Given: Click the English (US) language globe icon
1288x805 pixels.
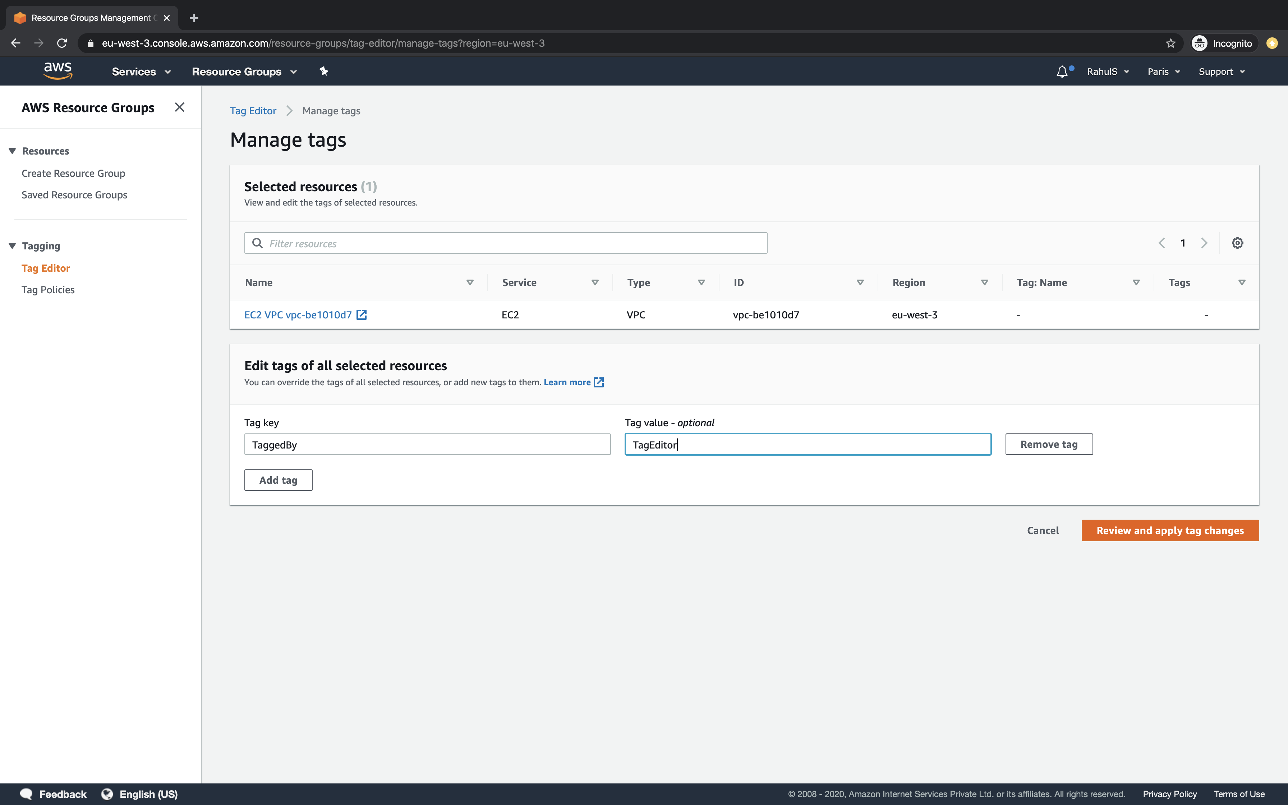Looking at the screenshot, I should (106, 793).
